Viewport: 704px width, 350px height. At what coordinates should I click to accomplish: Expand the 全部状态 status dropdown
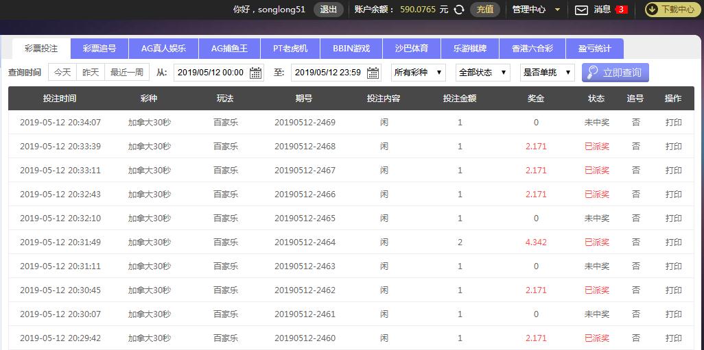pyautogui.click(x=482, y=73)
